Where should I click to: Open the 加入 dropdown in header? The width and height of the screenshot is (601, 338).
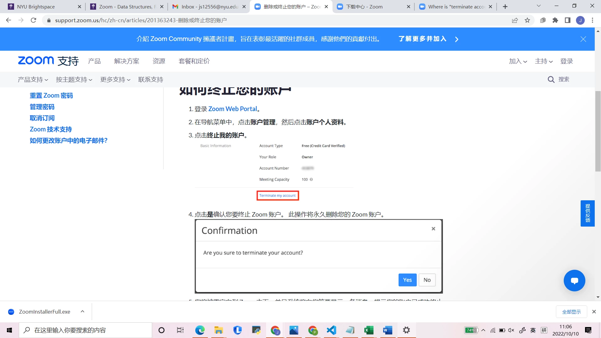tap(518, 61)
